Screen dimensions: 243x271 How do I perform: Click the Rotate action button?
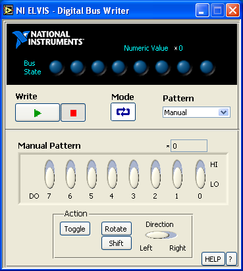117,229
